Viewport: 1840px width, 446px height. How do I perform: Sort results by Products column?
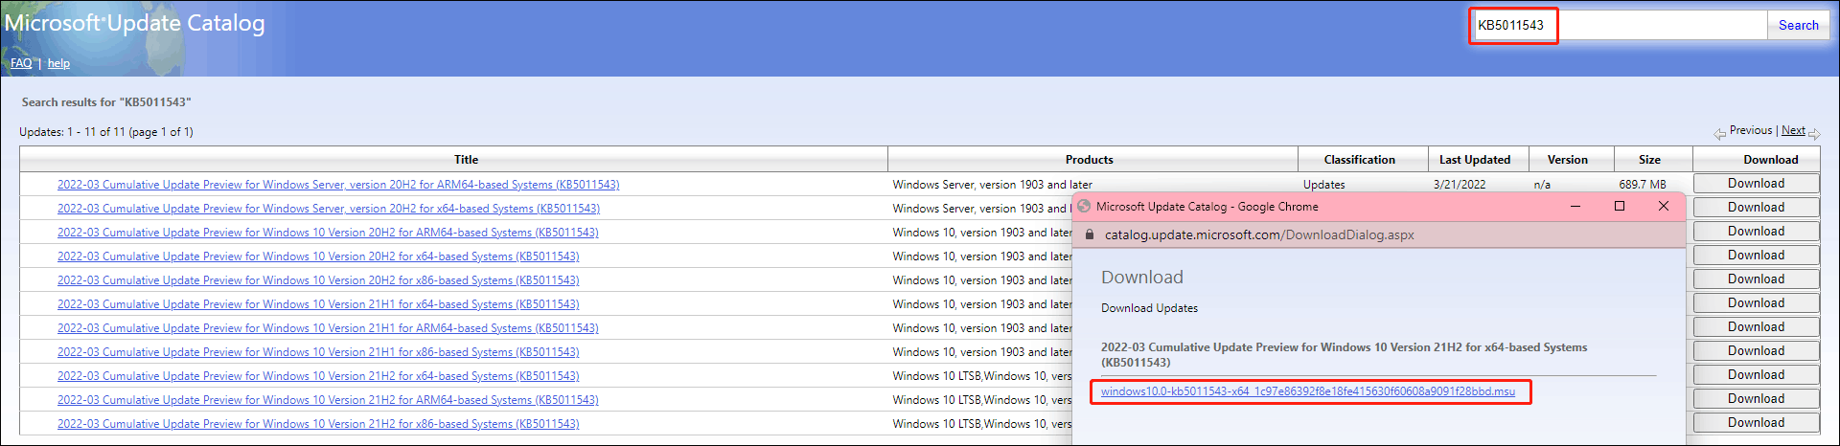[1090, 160]
